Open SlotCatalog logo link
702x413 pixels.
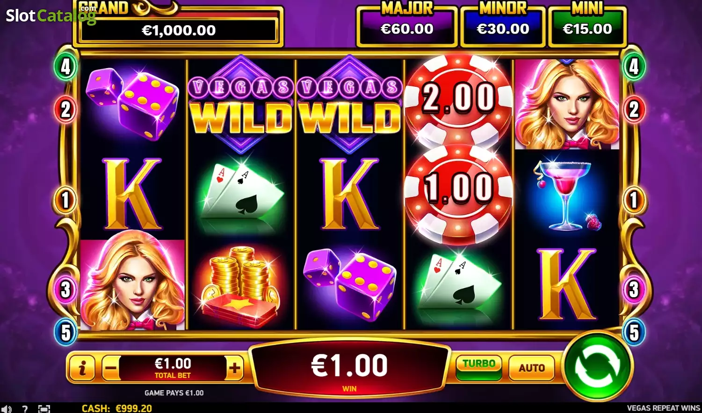[51, 15]
